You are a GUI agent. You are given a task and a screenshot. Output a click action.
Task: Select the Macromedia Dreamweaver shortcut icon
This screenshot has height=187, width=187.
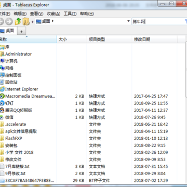(2, 96)
